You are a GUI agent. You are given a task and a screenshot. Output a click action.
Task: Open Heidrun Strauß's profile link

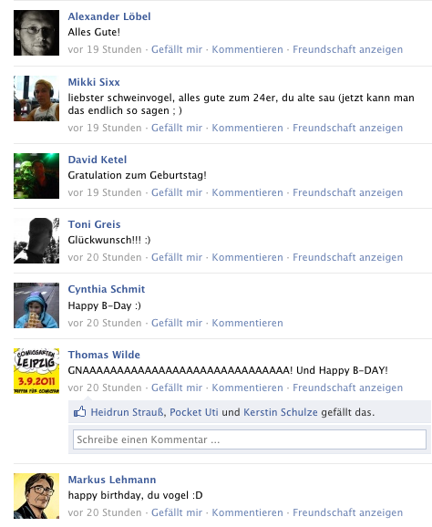click(x=128, y=412)
